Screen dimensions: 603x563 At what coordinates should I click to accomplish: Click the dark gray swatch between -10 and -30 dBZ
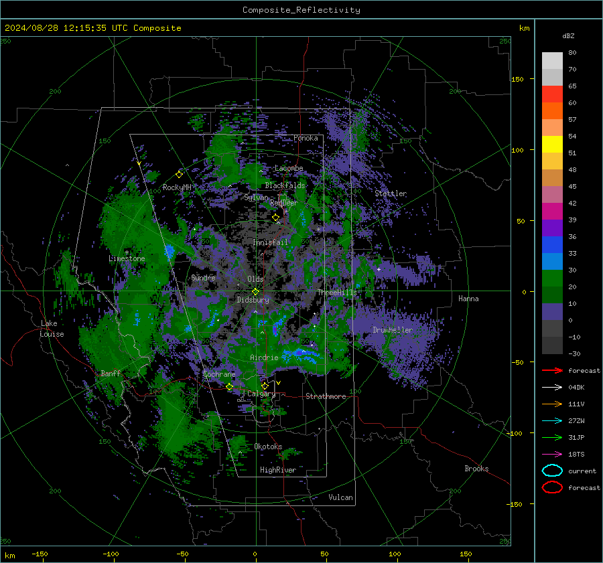(552, 345)
